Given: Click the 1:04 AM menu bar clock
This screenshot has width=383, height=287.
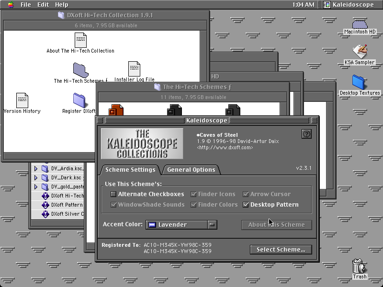Looking at the screenshot, I should [x=303, y=5].
